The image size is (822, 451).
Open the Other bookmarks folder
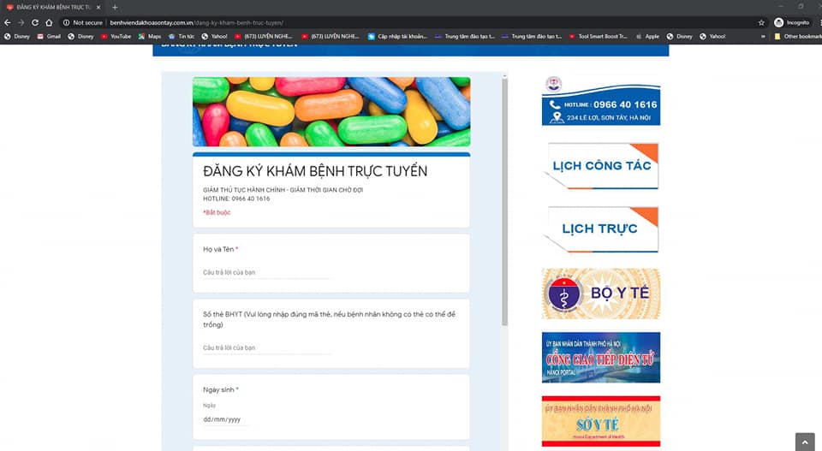(796, 36)
